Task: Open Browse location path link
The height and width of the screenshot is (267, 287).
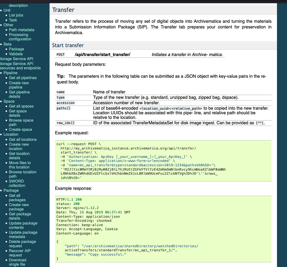Action: (23, 174)
